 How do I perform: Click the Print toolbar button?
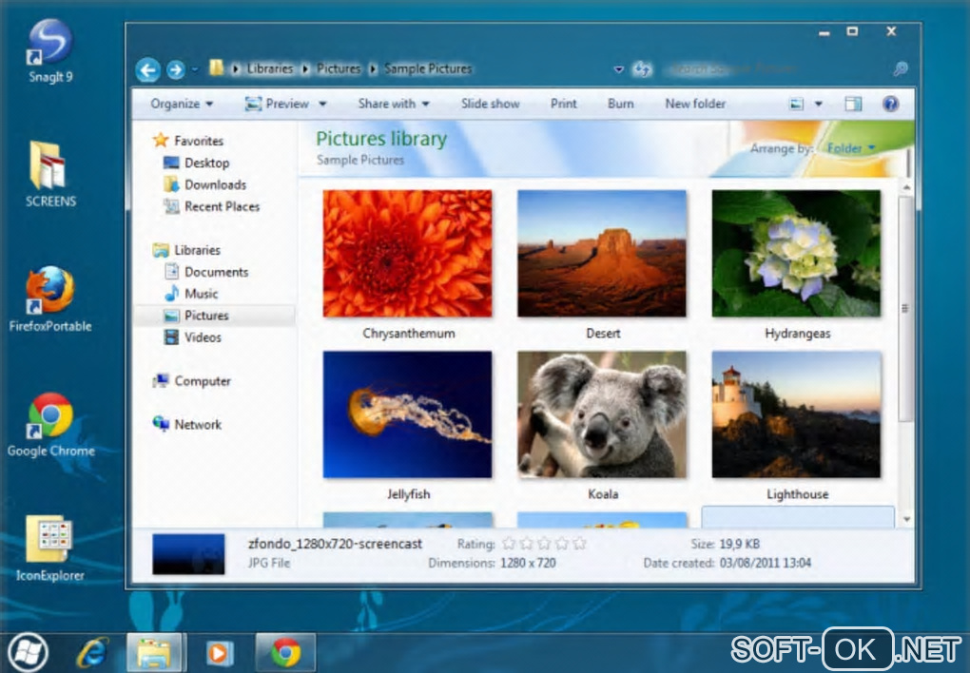coord(564,104)
